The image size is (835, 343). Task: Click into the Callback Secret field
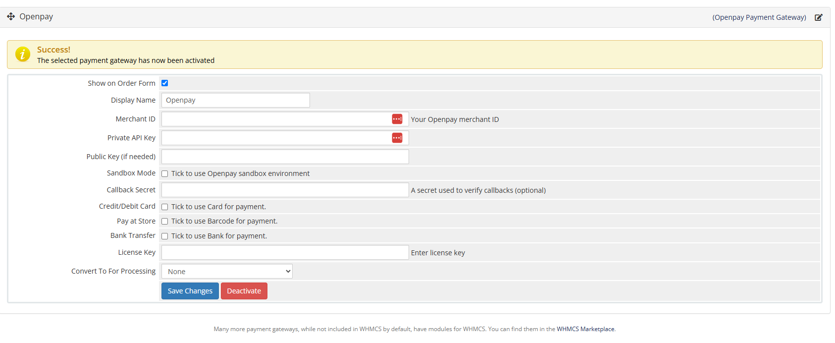(285, 190)
